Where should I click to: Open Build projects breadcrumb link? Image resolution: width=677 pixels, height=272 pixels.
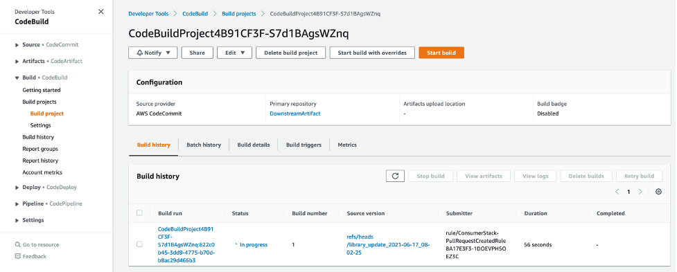(x=239, y=14)
